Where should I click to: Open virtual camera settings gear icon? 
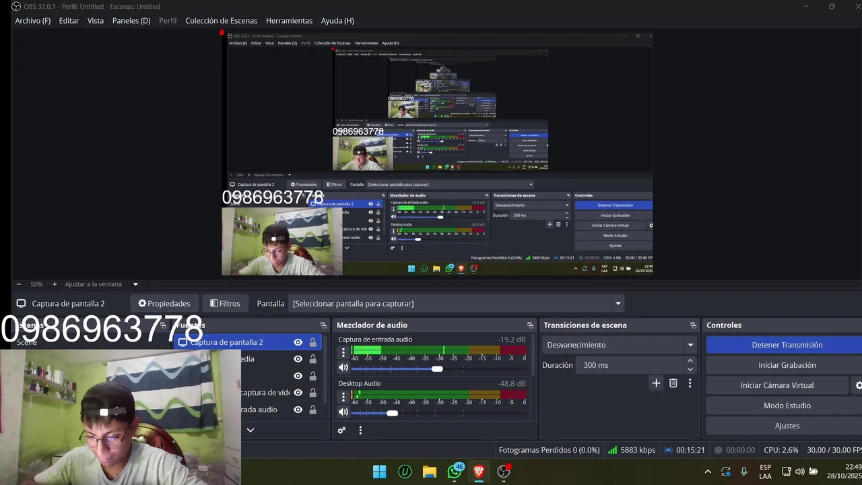[858, 385]
